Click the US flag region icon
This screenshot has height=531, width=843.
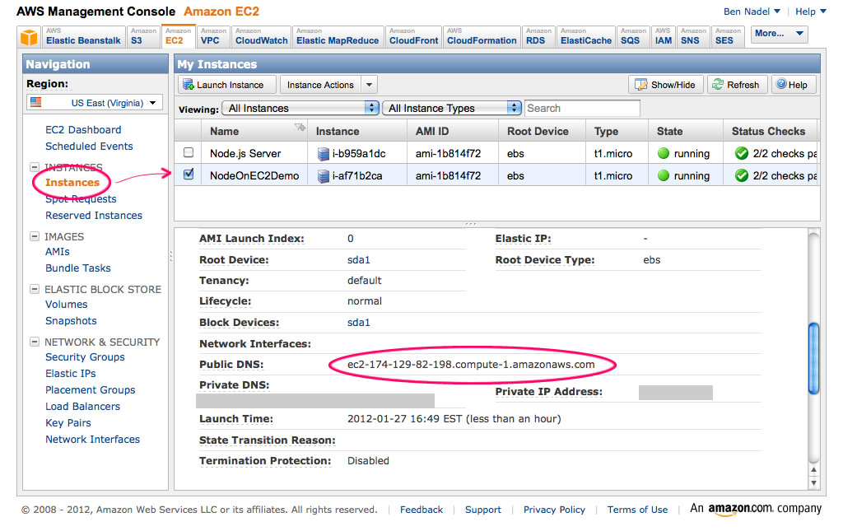36,102
